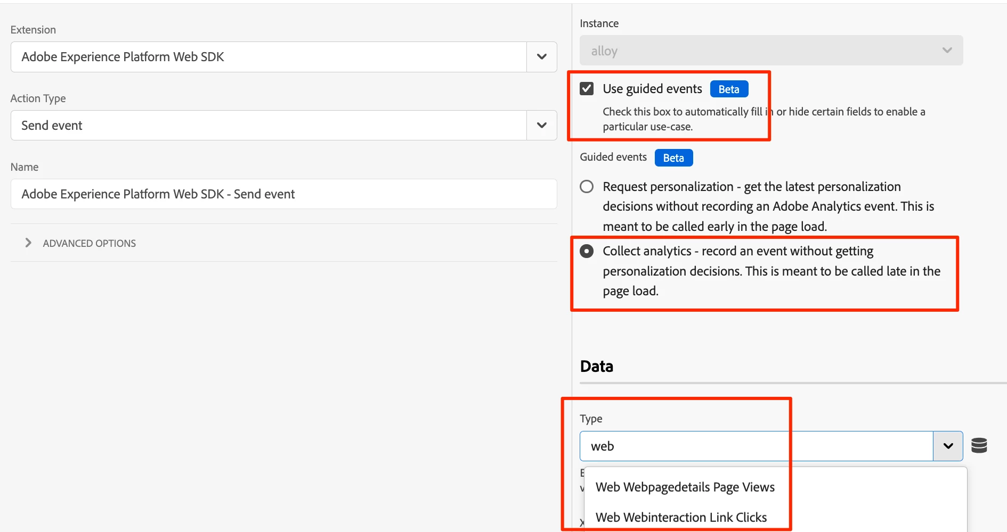Click the Beta badge beside Use guided events
1007x532 pixels.
point(729,89)
